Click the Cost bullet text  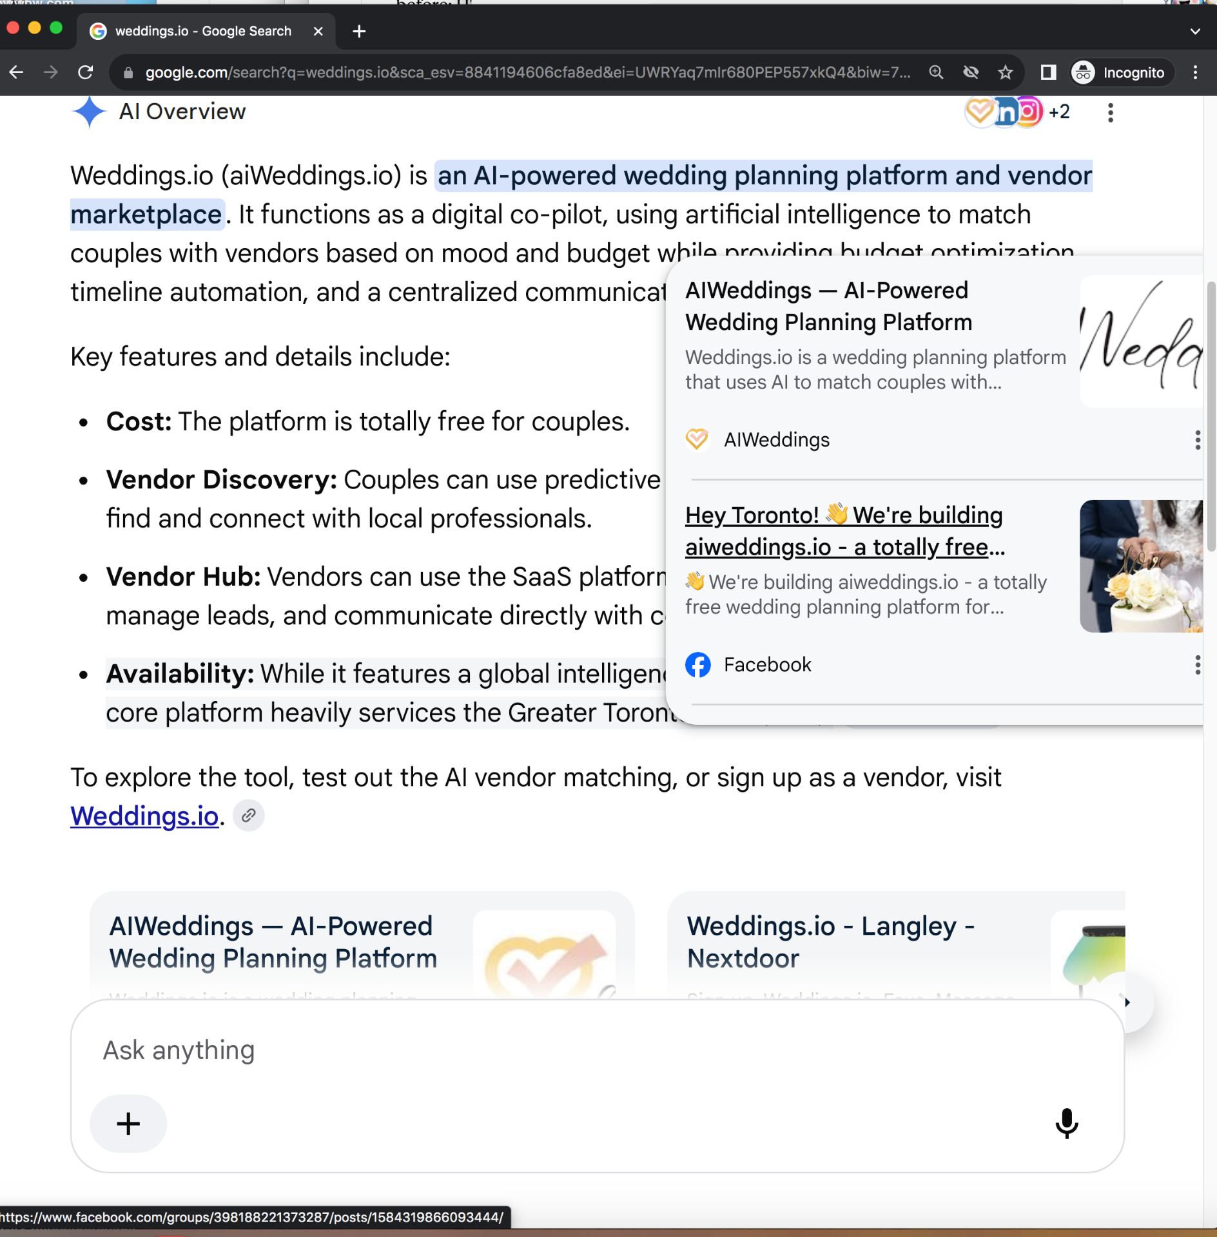[367, 421]
